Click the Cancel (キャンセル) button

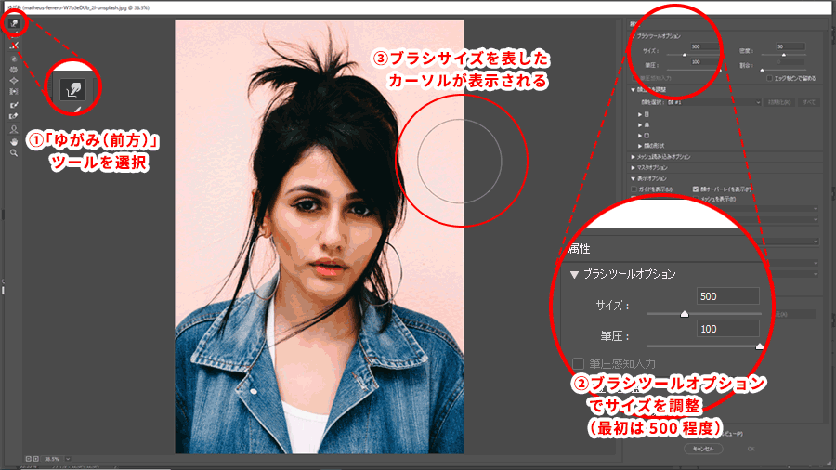click(703, 450)
